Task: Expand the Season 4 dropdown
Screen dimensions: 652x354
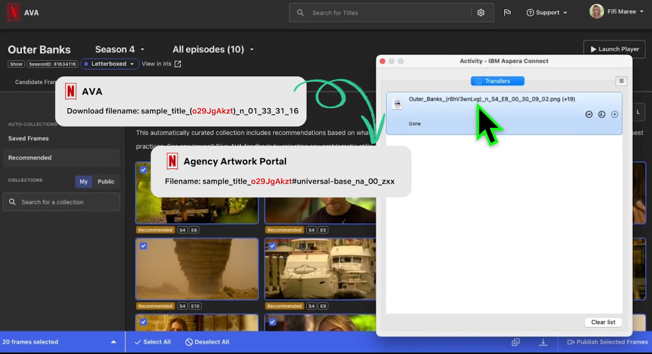Action: [x=120, y=49]
